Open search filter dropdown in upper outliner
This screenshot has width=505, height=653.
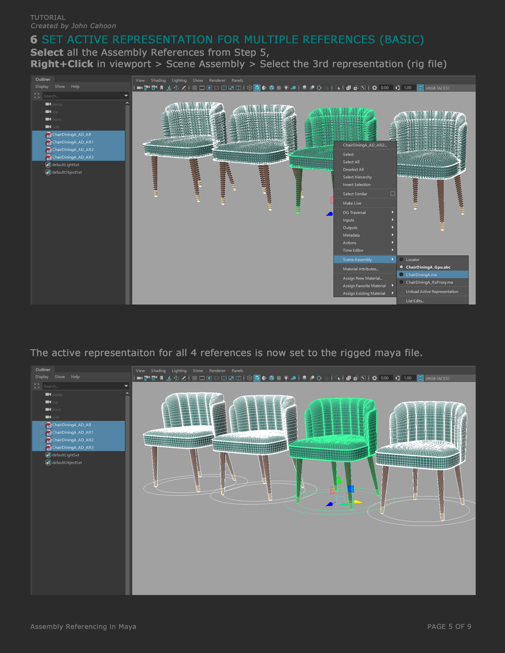pyautogui.click(x=126, y=96)
